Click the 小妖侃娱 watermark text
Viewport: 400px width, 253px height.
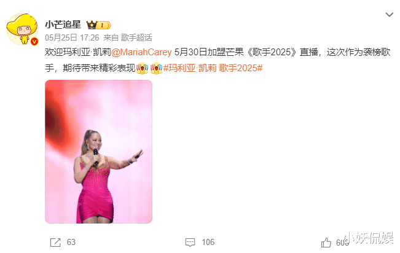click(370, 238)
